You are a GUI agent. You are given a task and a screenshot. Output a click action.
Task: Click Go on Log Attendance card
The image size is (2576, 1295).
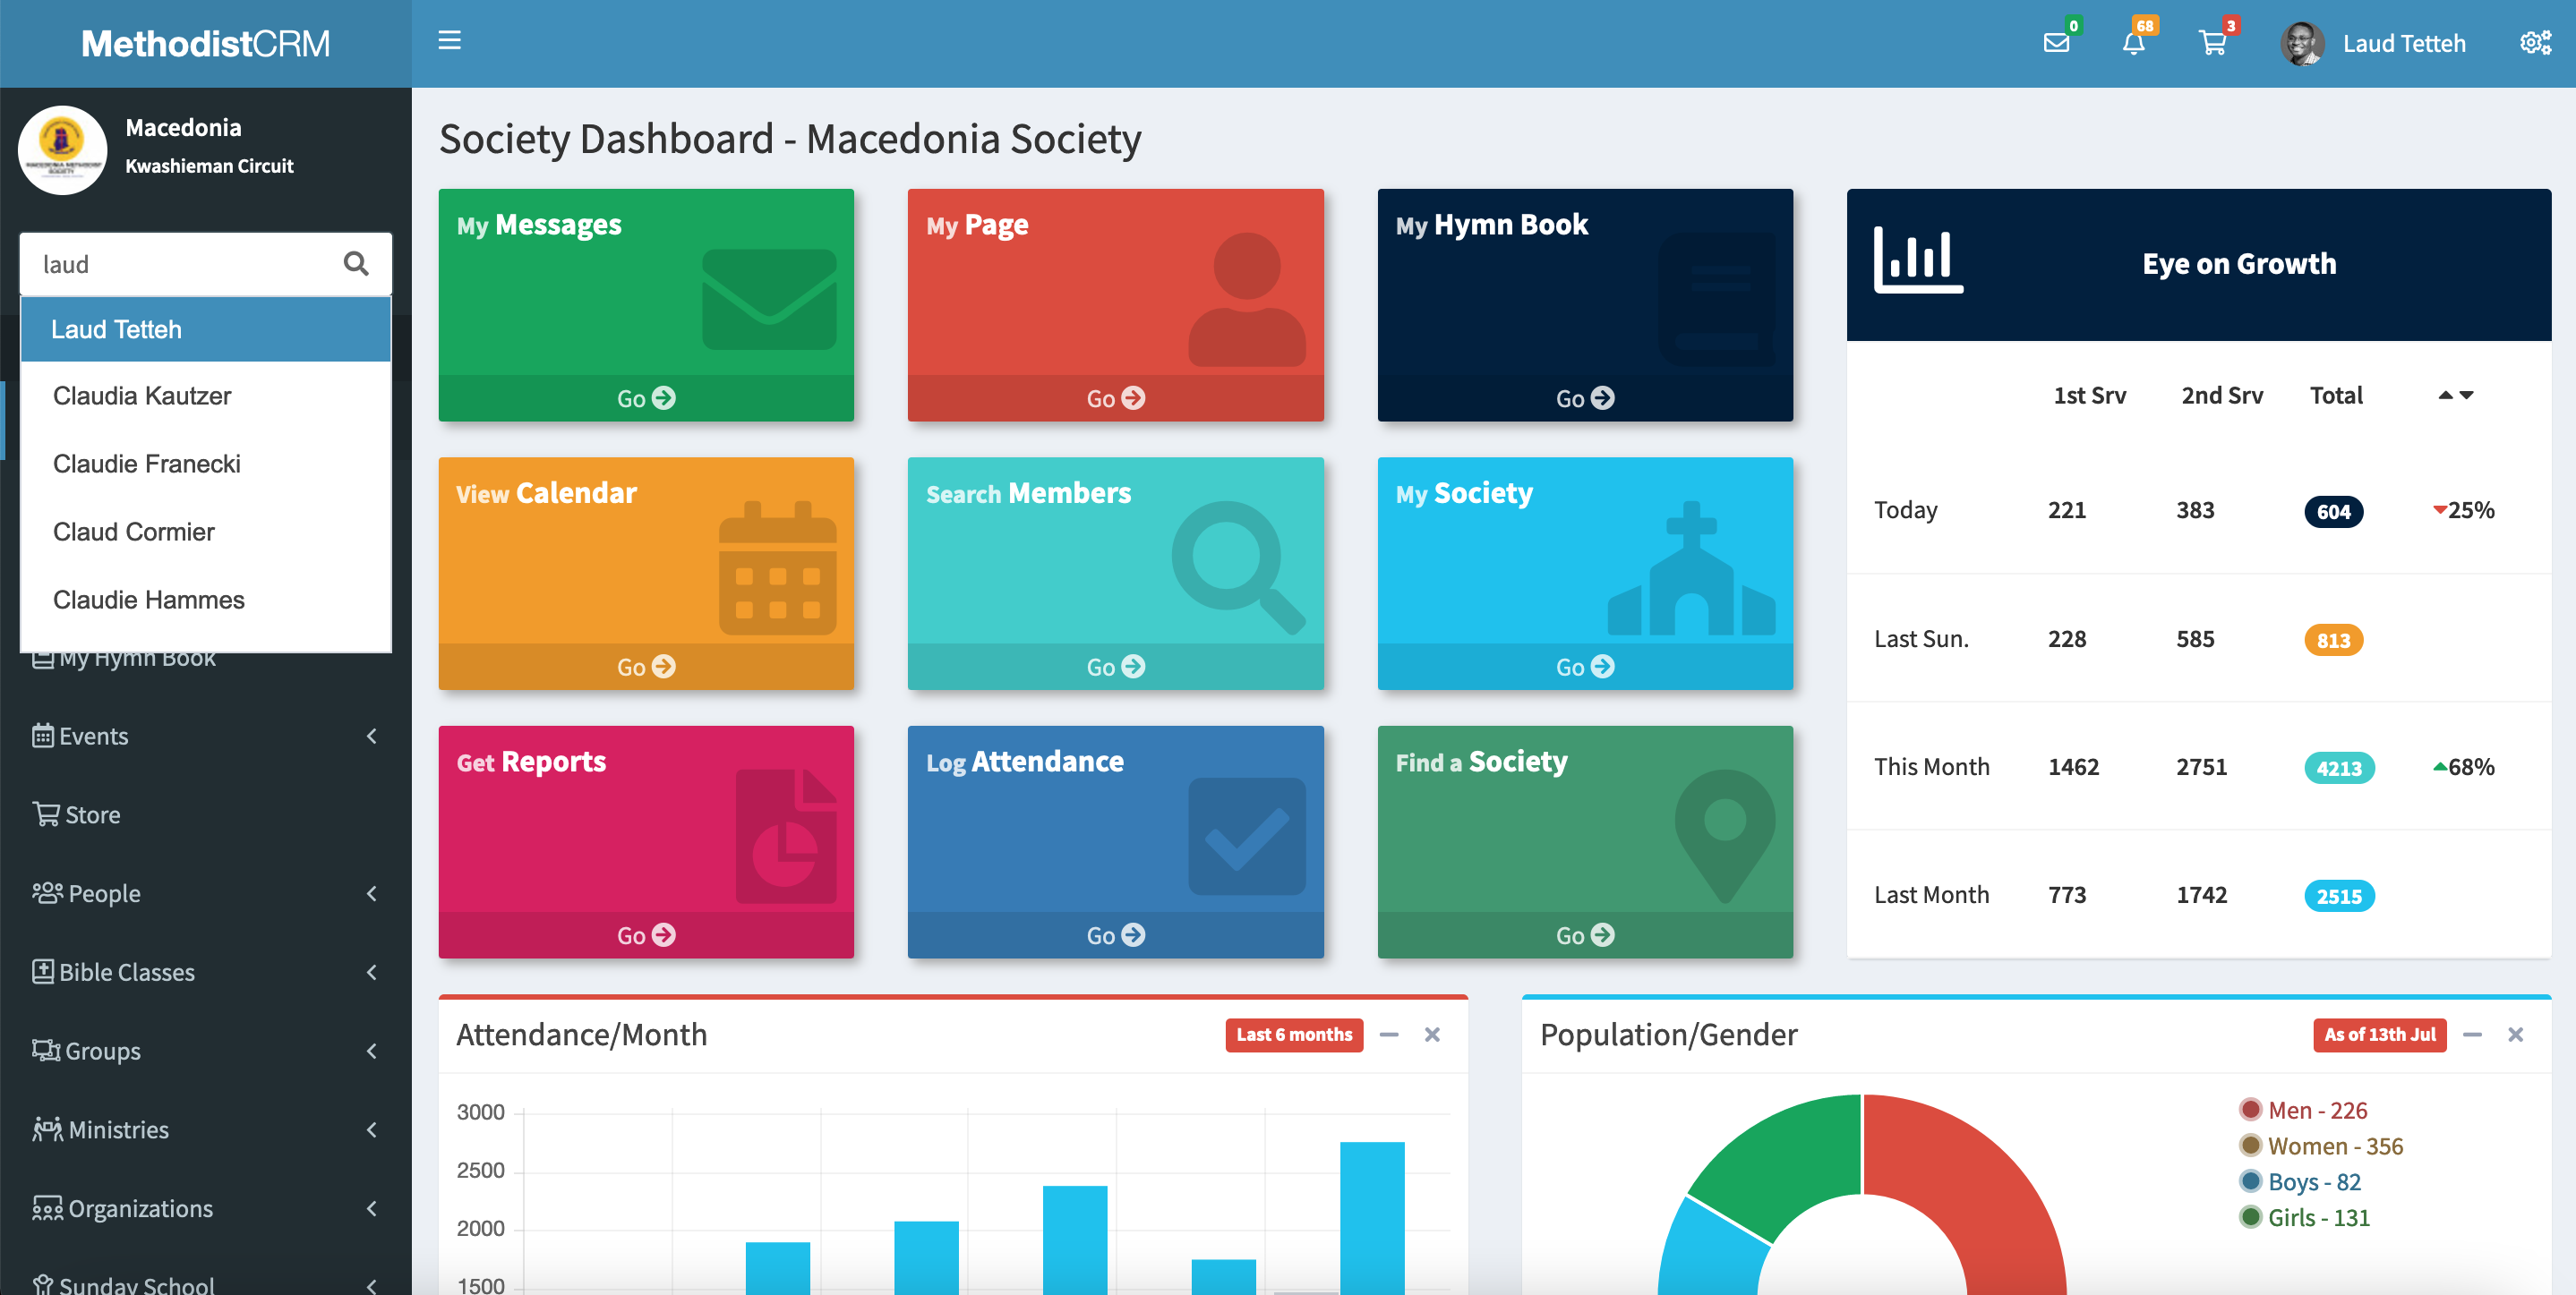point(1115,935)
